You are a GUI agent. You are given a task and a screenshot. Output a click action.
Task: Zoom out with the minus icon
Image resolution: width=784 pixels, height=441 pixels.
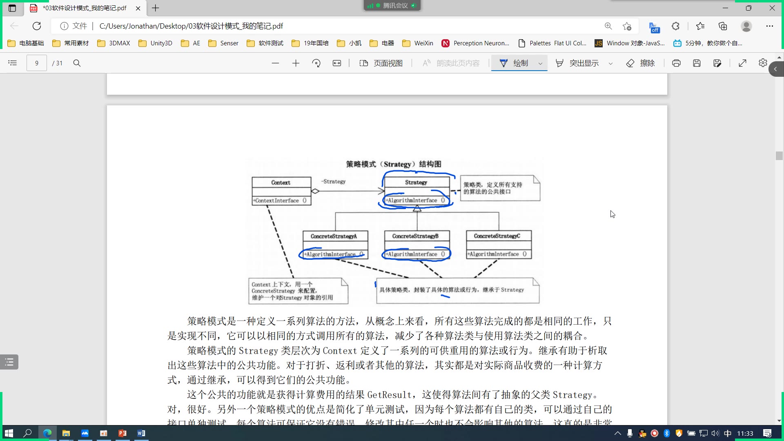(x=275, y=63)
